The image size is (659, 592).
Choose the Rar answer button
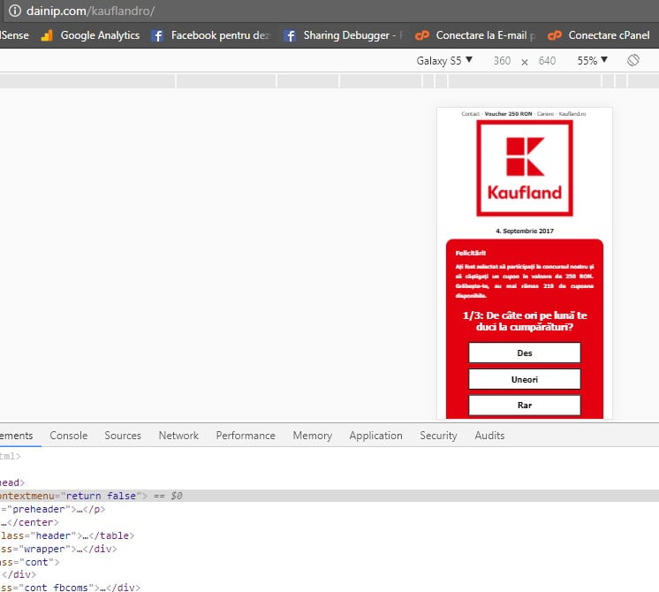click(x=525, y=406)
